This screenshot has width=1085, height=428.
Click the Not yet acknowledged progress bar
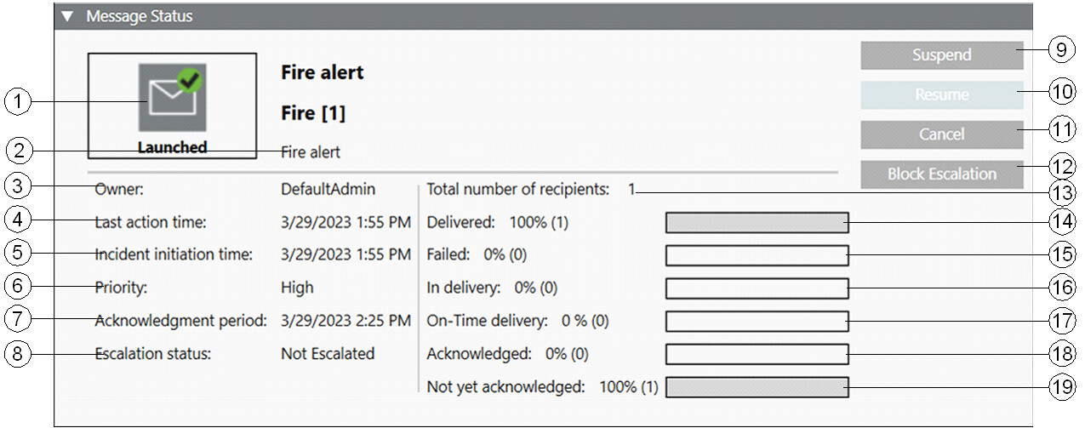757,387
